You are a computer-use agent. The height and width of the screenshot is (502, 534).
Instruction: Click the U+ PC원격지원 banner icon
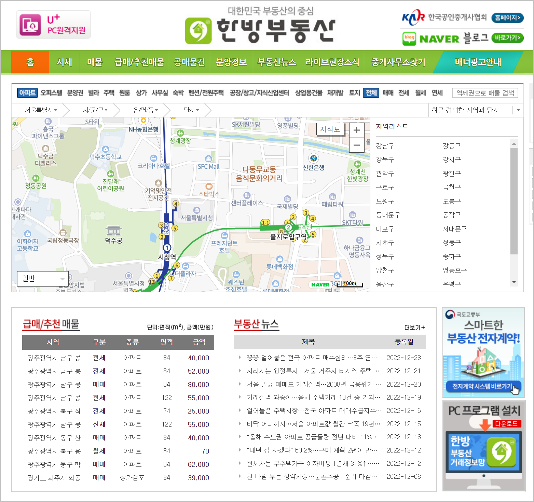[53, 25]
